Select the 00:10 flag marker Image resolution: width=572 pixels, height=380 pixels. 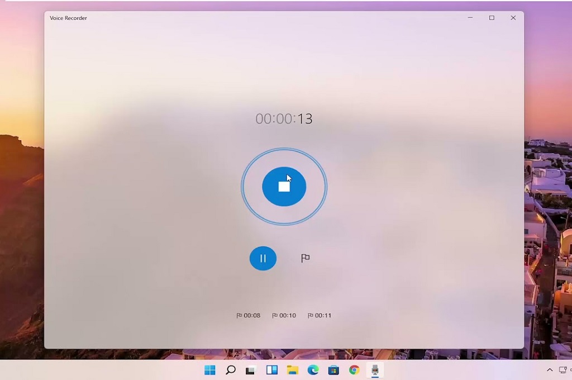[x=284, y=315]
